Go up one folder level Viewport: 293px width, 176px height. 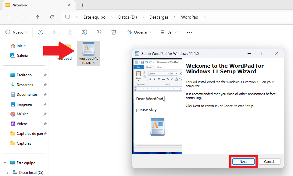pyautogui.click(x=38, y=17)
